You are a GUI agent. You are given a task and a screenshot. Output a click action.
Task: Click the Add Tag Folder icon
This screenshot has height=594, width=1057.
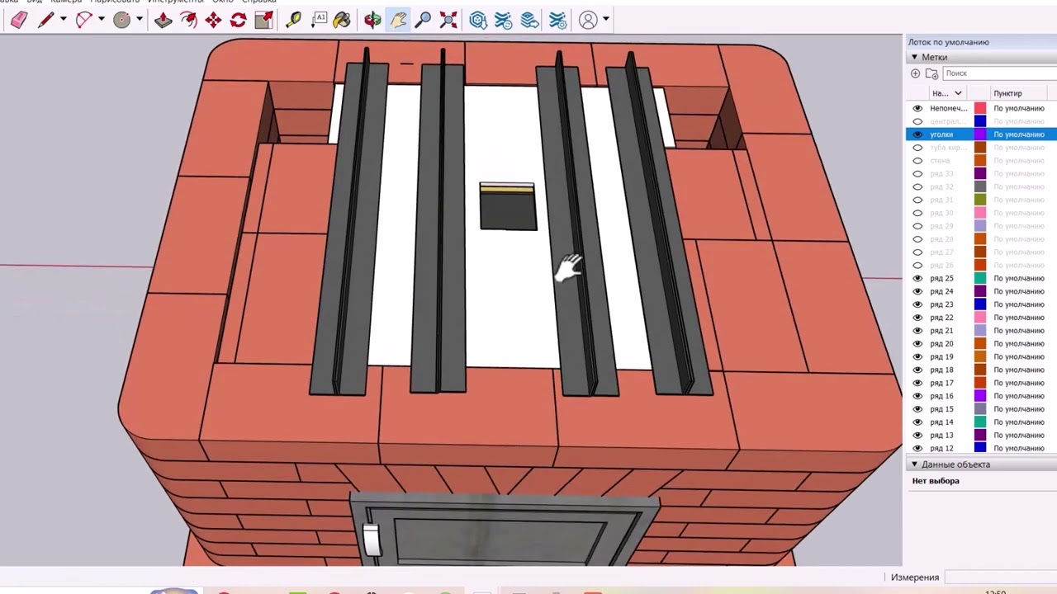(x=931, y=74)
